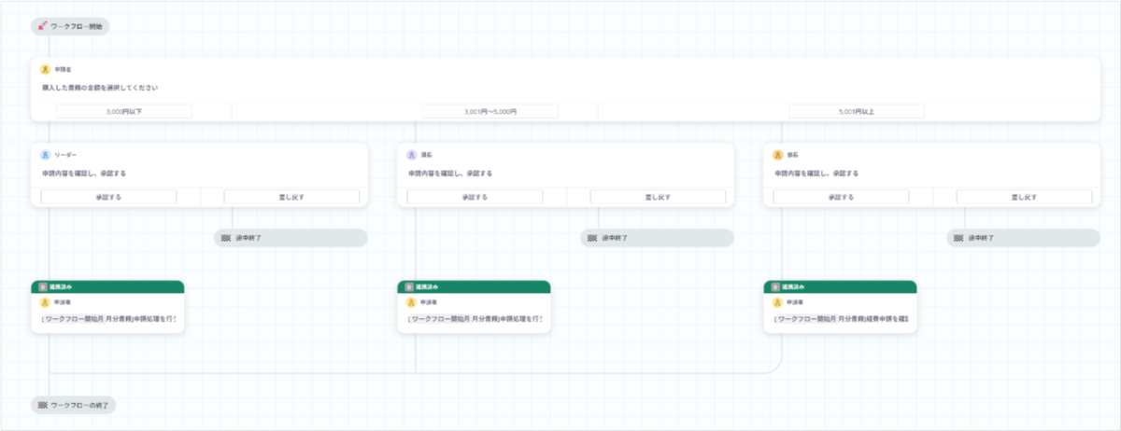Select the middle 途中終了 end node
Image resolution: width=1121 pixels, height=431 pixels.
pyautogui.click(x=657, y=238)
